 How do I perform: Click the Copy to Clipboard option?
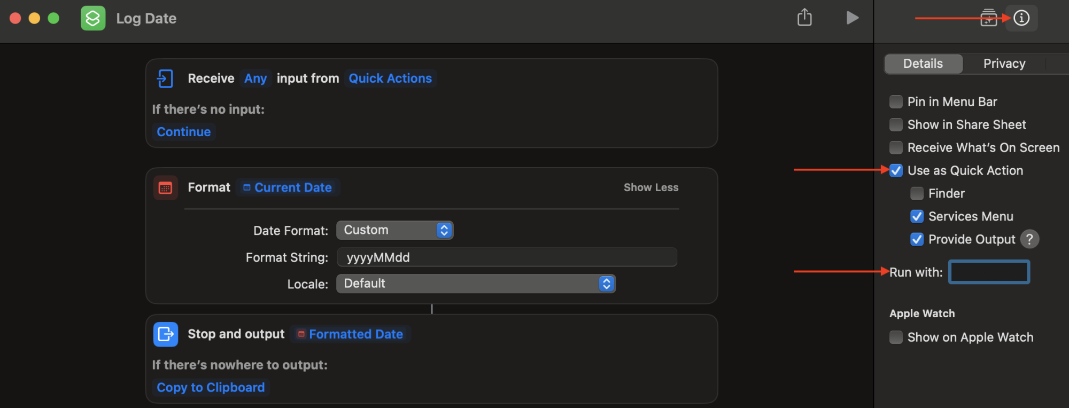click(x=211, y=388)
